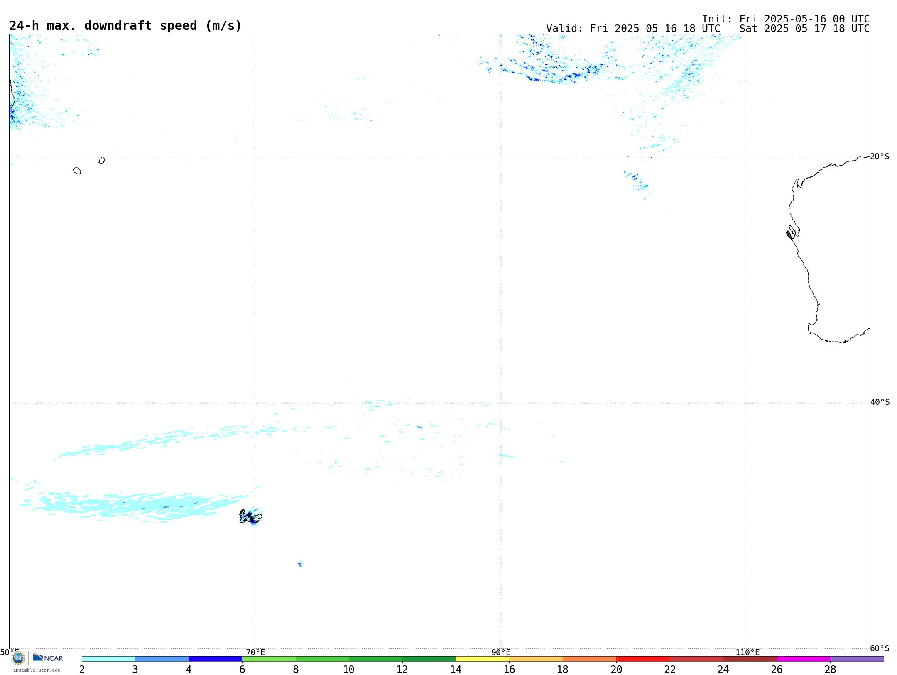Image resolution: width=897 pixels, height=675 pixels.
Task: Click the blue 3-4 m/s colorbar swatch
Action: (162, 659)
